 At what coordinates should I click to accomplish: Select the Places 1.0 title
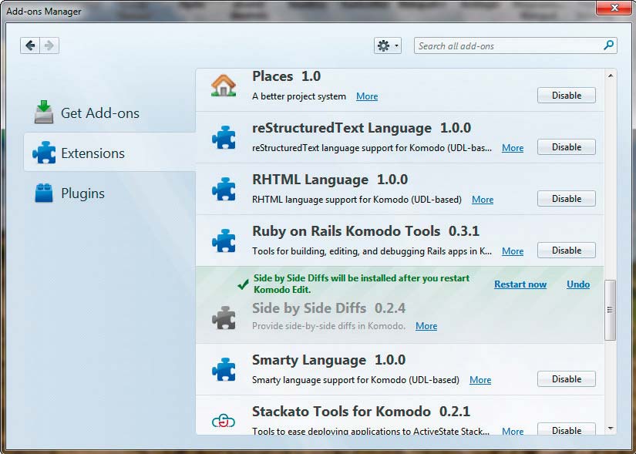click(286, 76)
